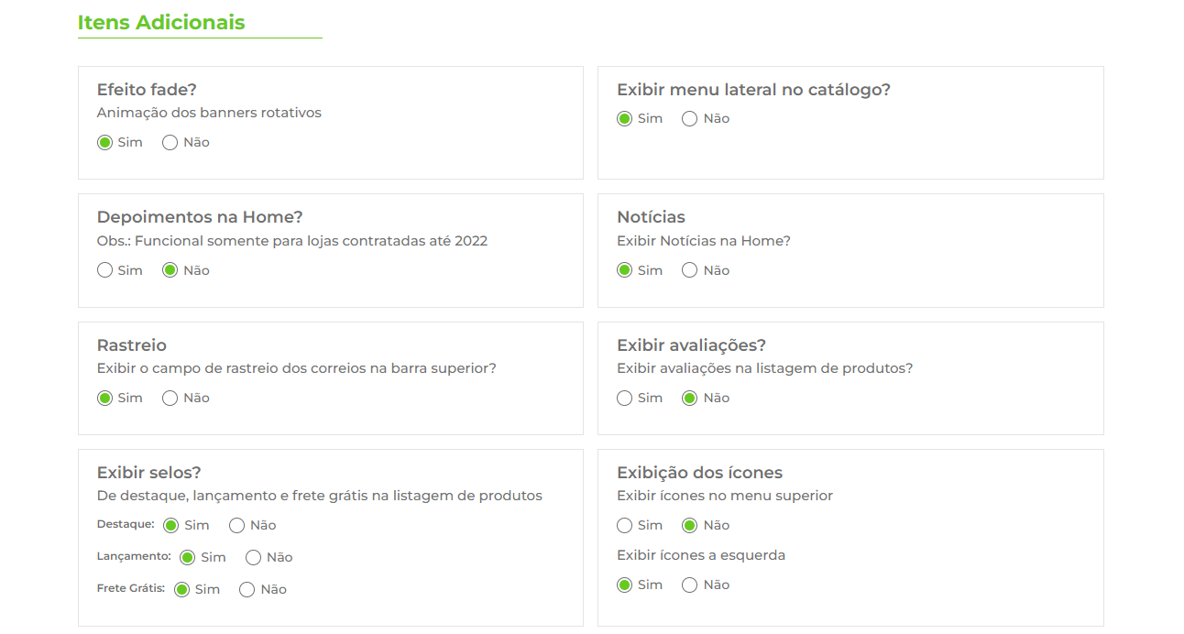
Task: Select Sim for Exibir menu lateral no catálogo
Action: [624, 119]
